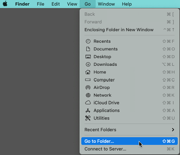Click the iCloud Drive cloud icon
The width and height of the screenshot is (180, 155).
pyautogui.click(x=88, y=103)
